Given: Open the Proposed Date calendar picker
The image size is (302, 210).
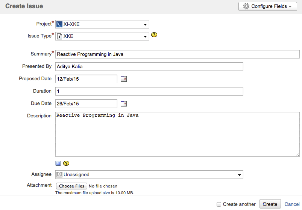Looking at the screenshot, I should [124, 79].
